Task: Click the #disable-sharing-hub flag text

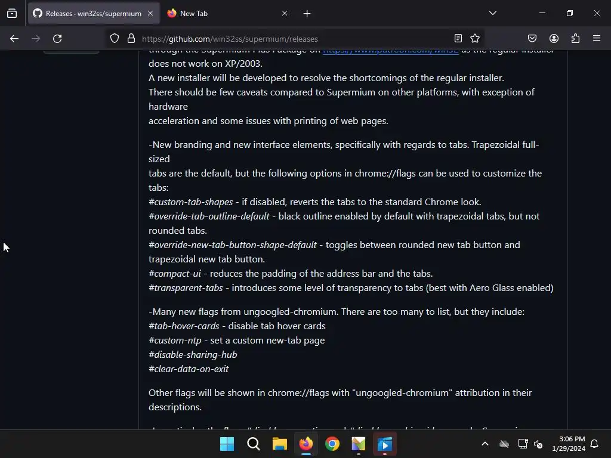Action: 193,355
